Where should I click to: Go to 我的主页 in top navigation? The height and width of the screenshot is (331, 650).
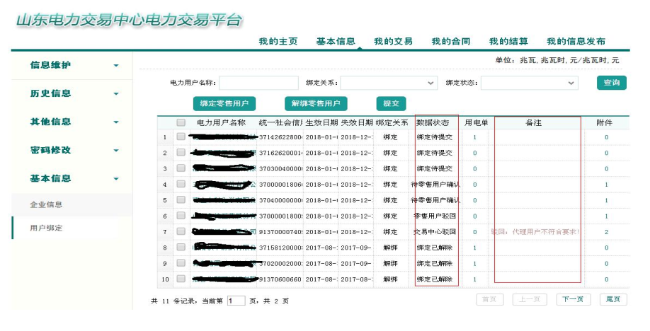[x=278, y=42]
